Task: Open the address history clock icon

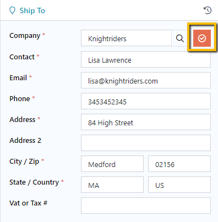Action: click(x=208, y=10)
